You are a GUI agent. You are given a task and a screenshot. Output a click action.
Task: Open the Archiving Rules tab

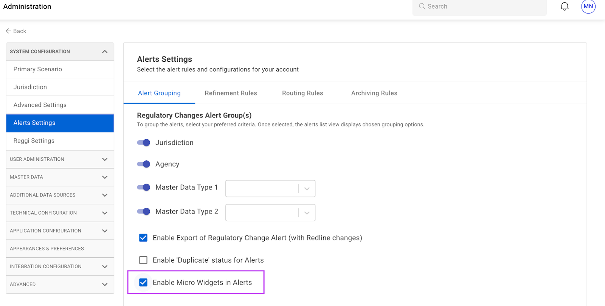(374, 93)
